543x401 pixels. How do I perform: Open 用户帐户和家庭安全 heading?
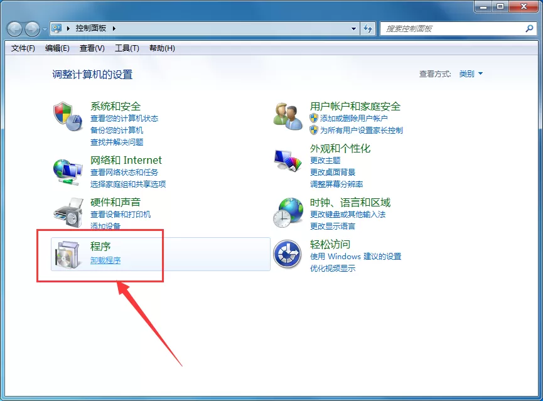(x=355, y=106)
